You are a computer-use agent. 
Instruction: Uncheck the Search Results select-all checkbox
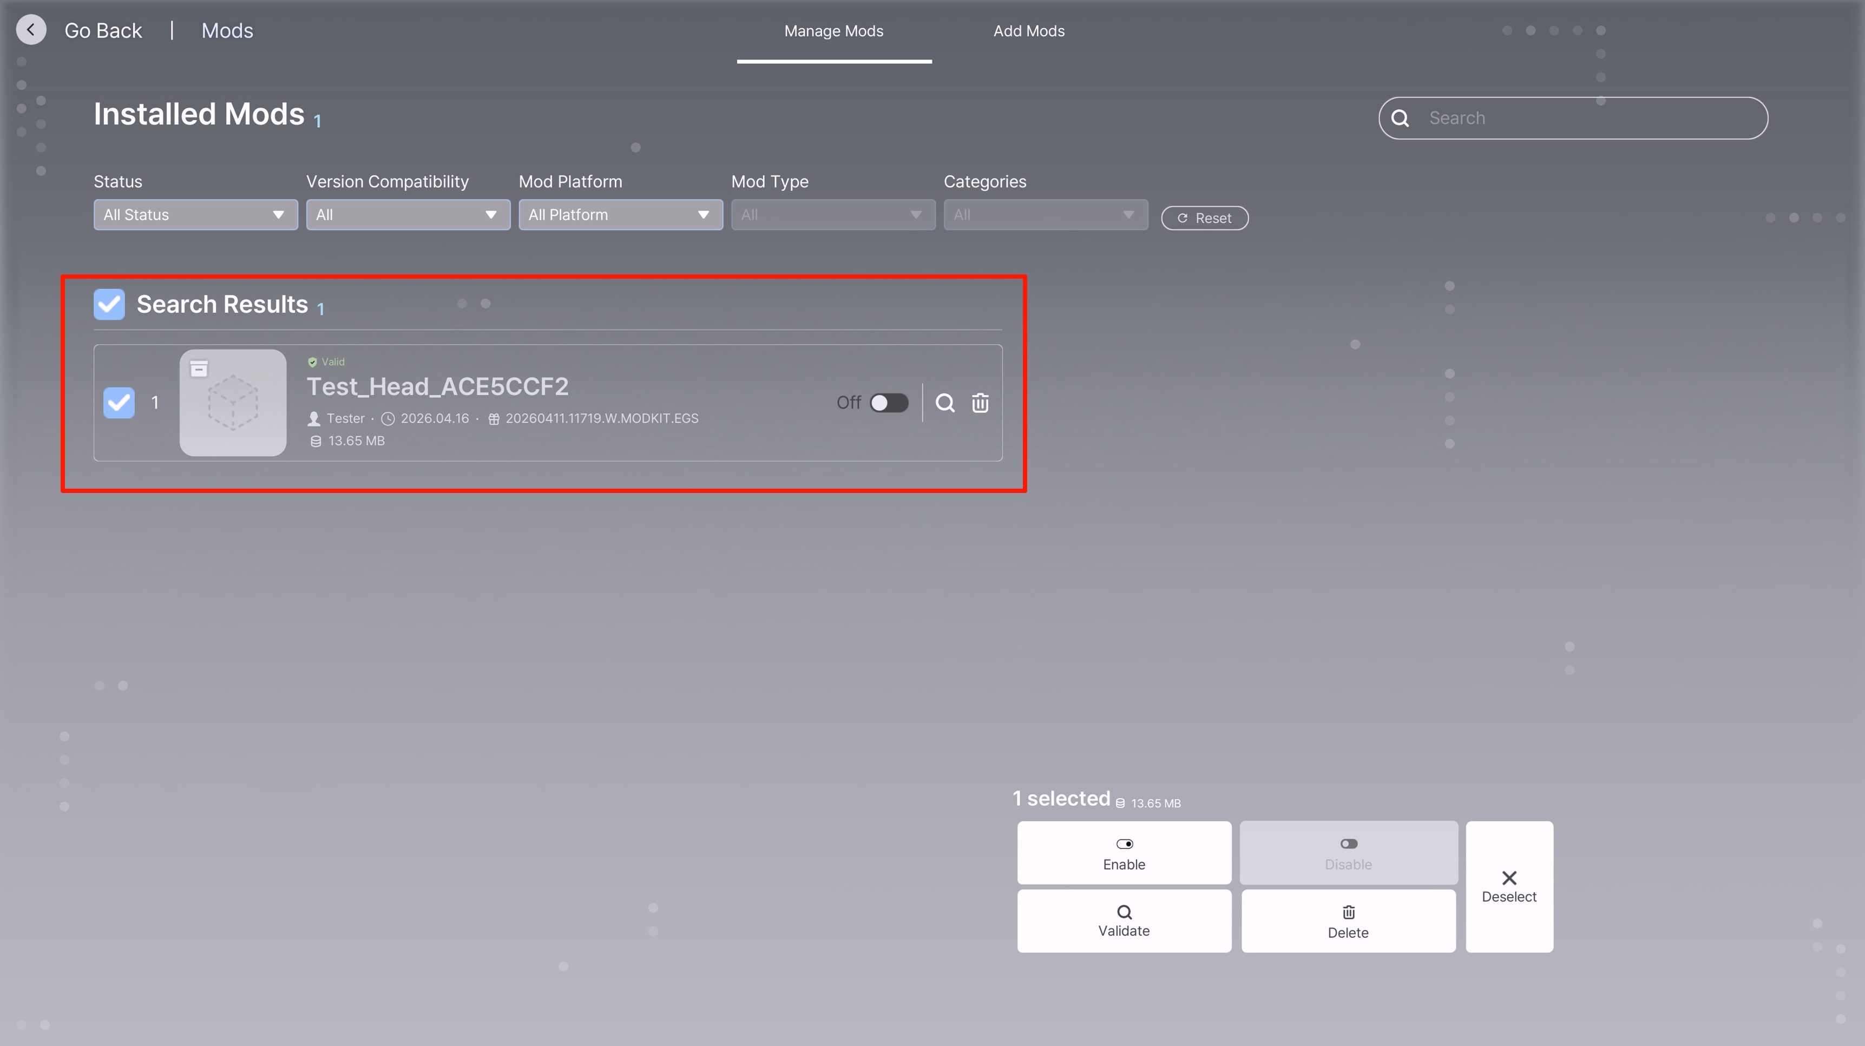pyautogui.click(x=109, y=304)
